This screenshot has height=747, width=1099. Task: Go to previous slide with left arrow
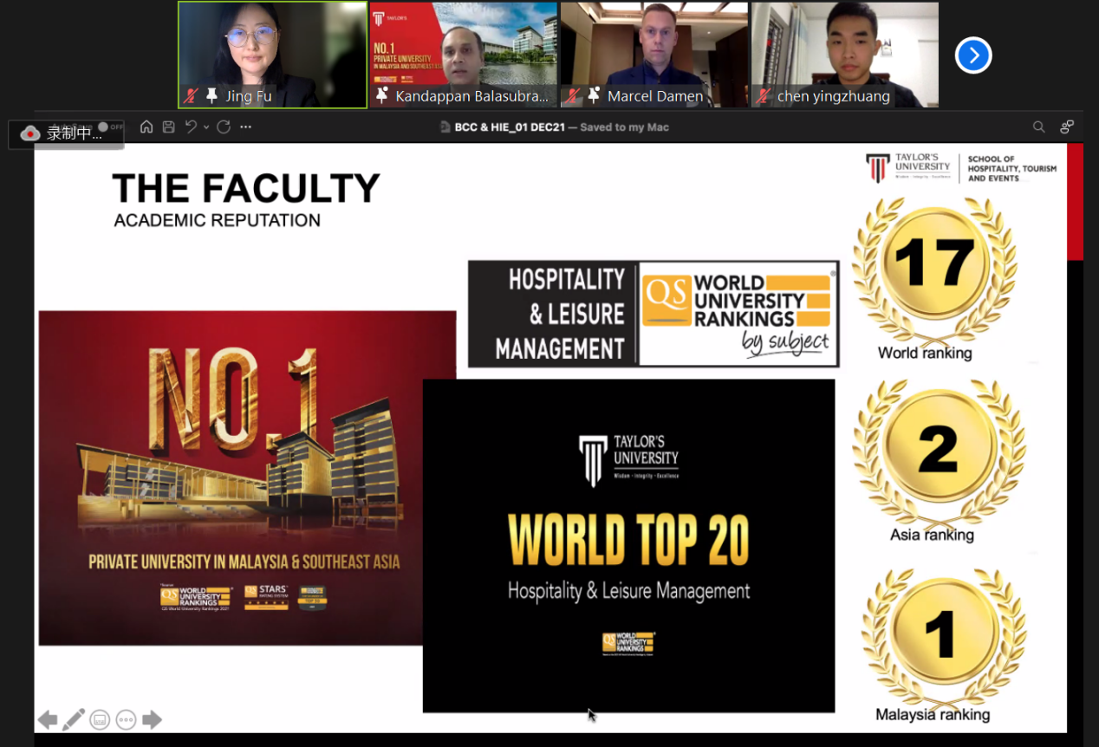tap(48, 719)
